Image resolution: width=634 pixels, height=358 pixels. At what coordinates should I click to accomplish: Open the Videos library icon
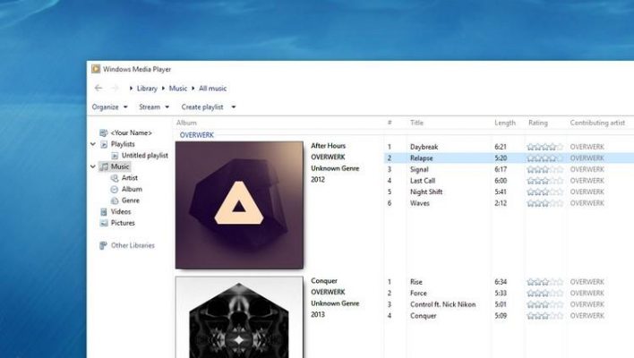pos(104,212)
